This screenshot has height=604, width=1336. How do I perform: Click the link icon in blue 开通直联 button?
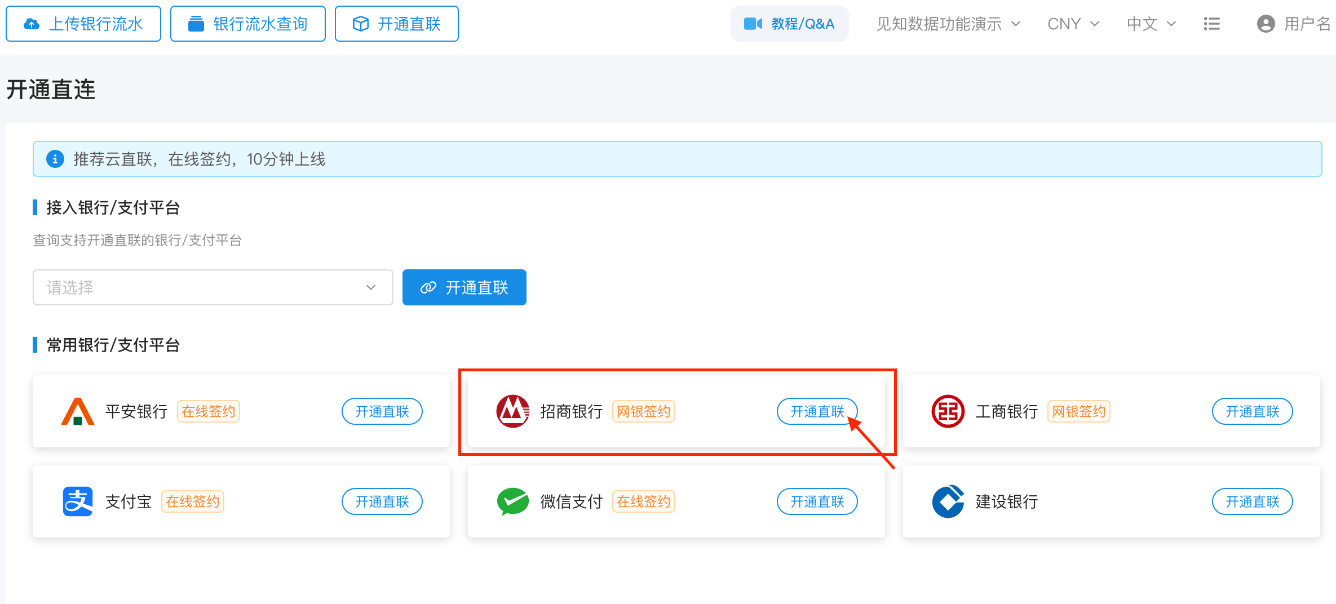coord(428,287)
